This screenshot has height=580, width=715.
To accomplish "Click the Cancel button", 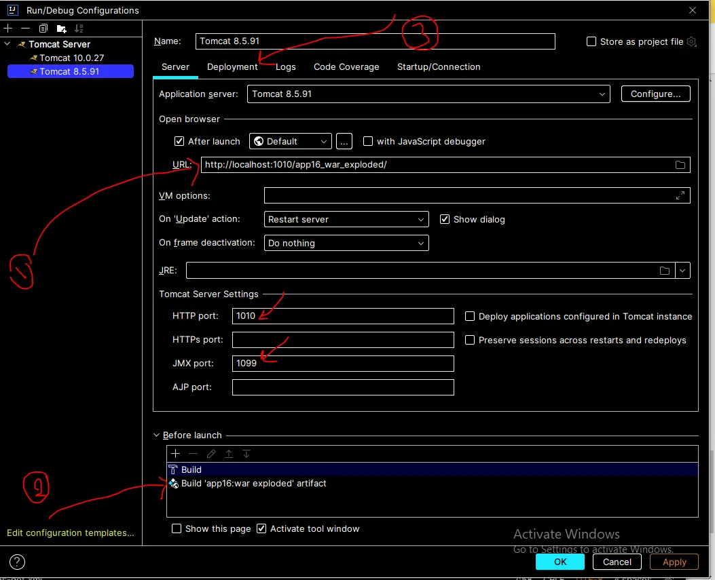I will pos(617,562).
